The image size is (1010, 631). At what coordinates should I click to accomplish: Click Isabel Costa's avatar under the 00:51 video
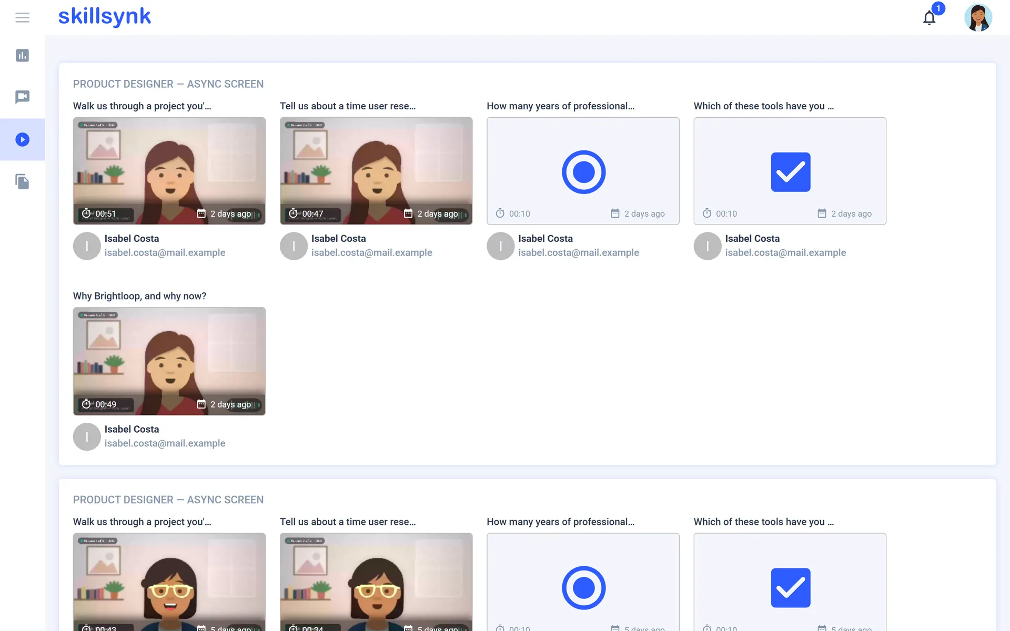87,246
